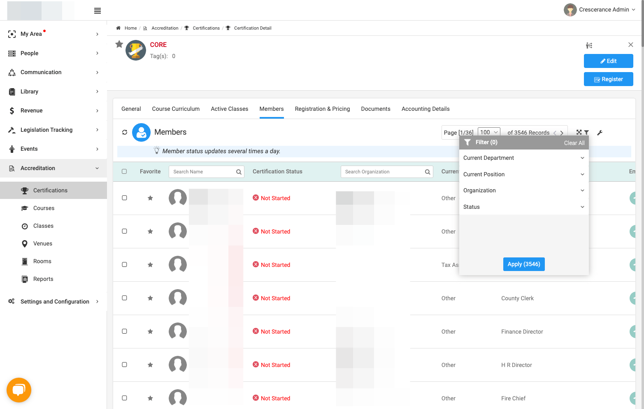Viewport: 644px width, 409px height.
Task: Open the orange chat widget
Action: tap(19, 390)
